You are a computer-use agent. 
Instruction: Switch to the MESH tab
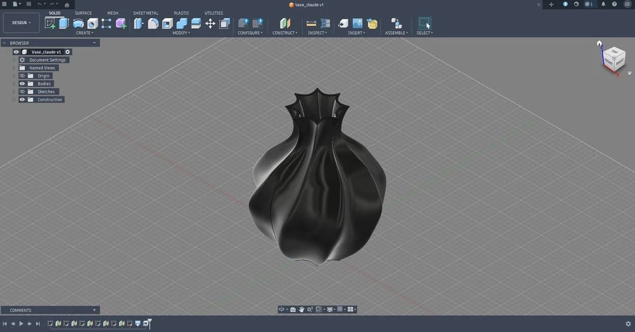pyautogui.click(x=113, y=13)
